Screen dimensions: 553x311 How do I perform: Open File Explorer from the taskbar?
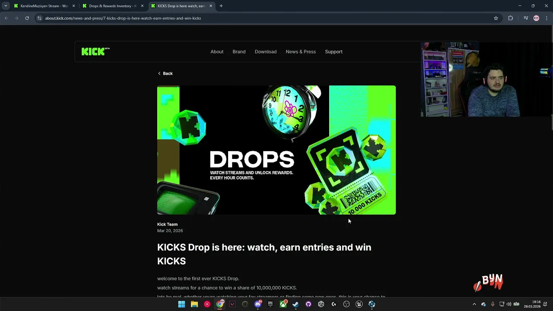(x=194, y=304)
